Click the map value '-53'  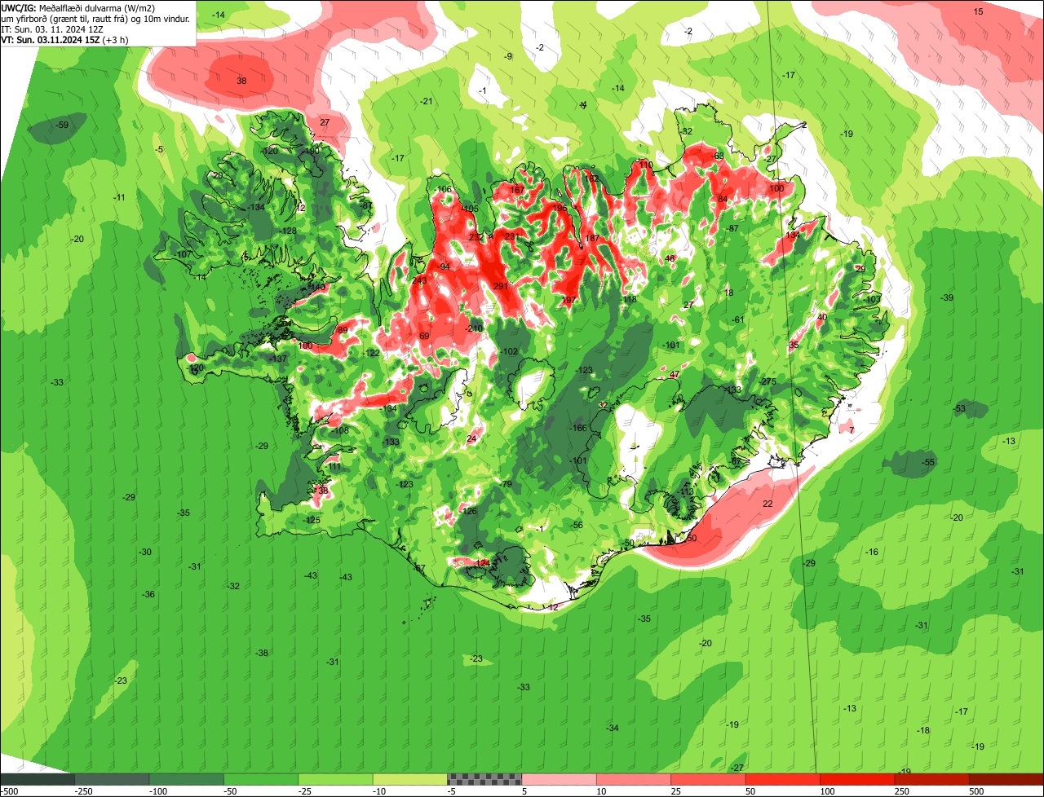[959, 408]
